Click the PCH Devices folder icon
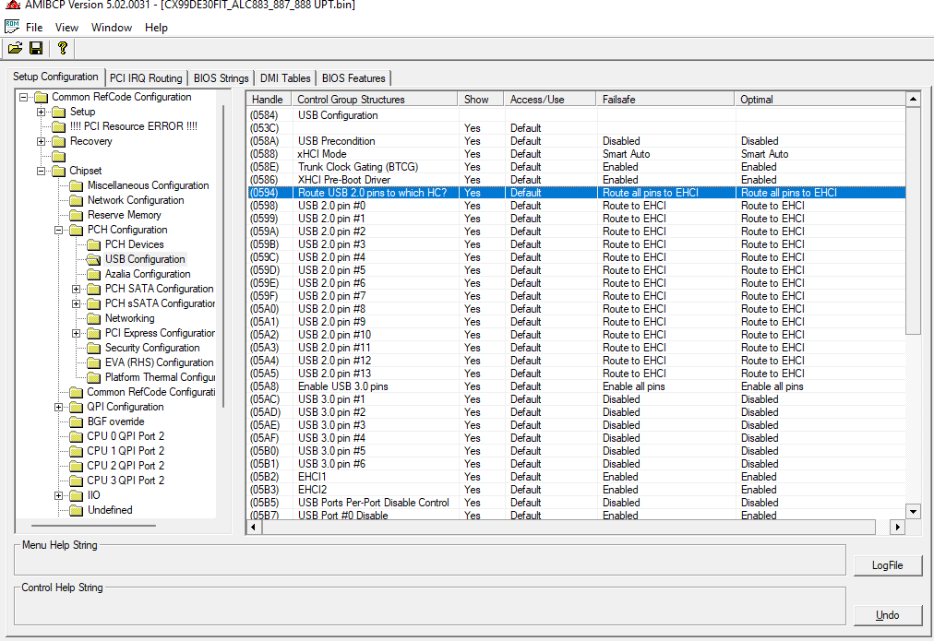934x641 pixels. click(x=93, y=244)
